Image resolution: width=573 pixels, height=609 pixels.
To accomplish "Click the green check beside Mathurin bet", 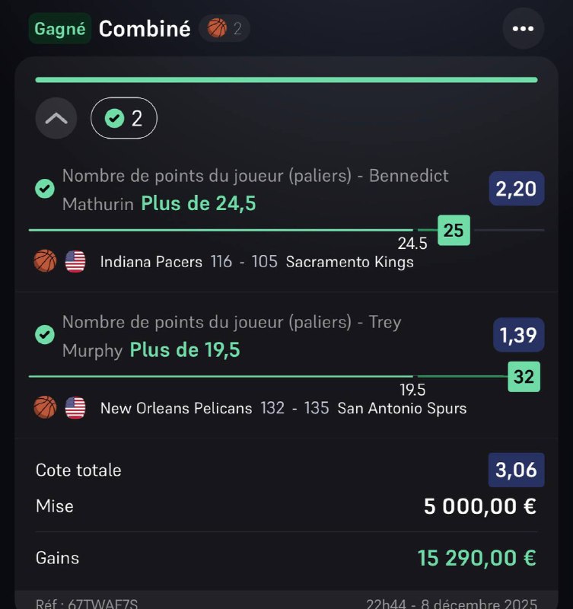I will tap(45, 188).
